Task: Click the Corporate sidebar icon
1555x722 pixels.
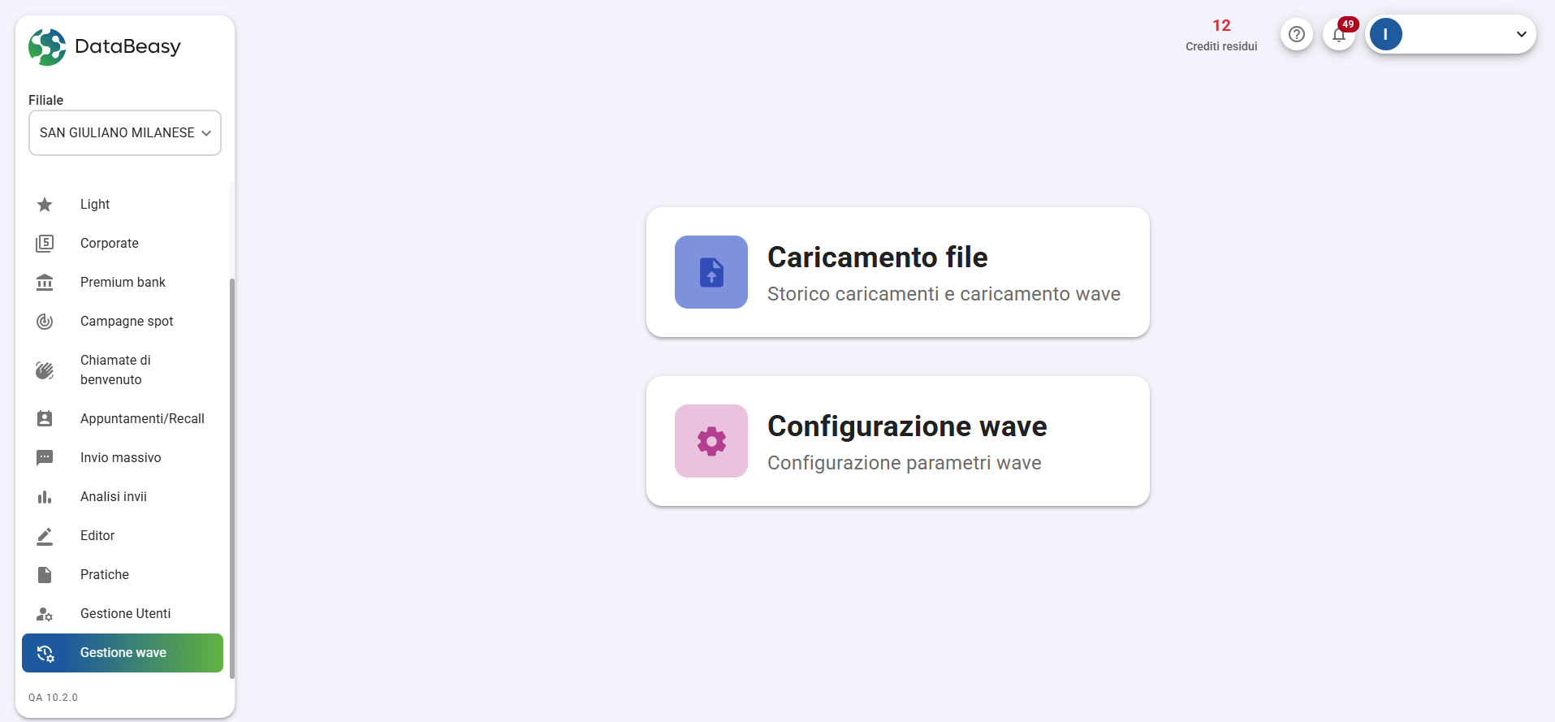Action: tap(44, 243)
